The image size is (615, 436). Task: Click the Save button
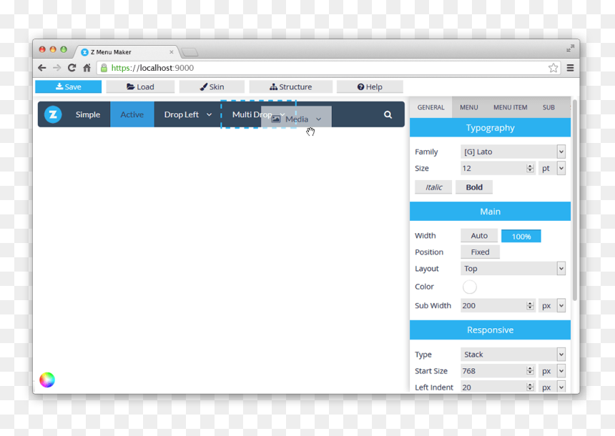68,86
